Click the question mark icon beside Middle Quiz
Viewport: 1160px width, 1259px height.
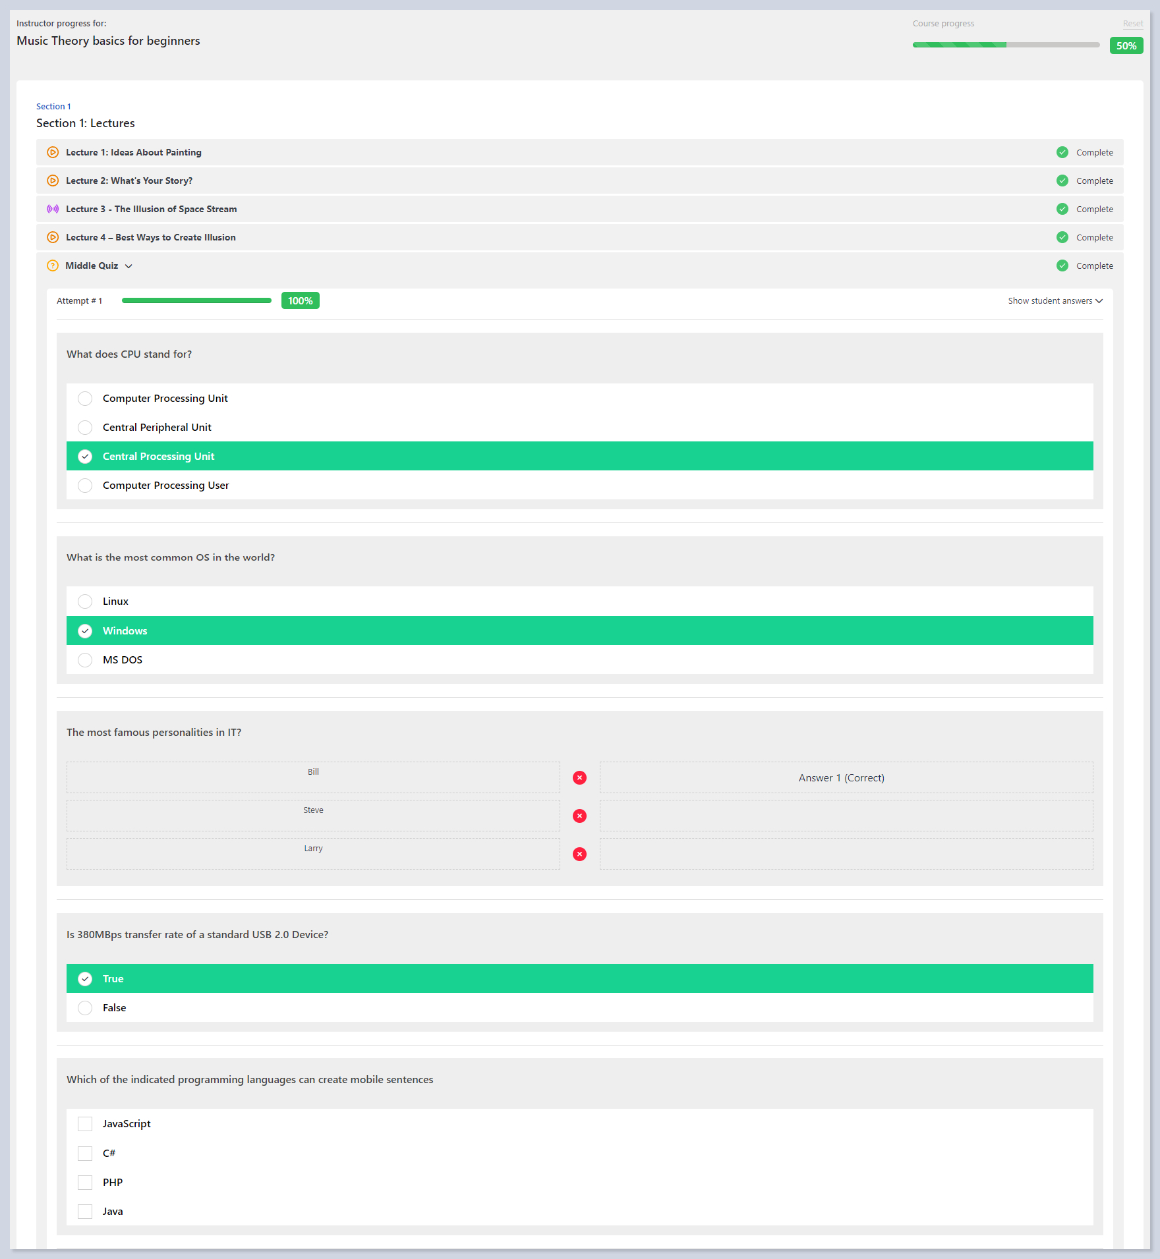pos(53,266)
